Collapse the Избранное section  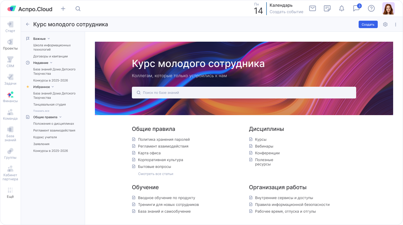(x=53, y=87)
